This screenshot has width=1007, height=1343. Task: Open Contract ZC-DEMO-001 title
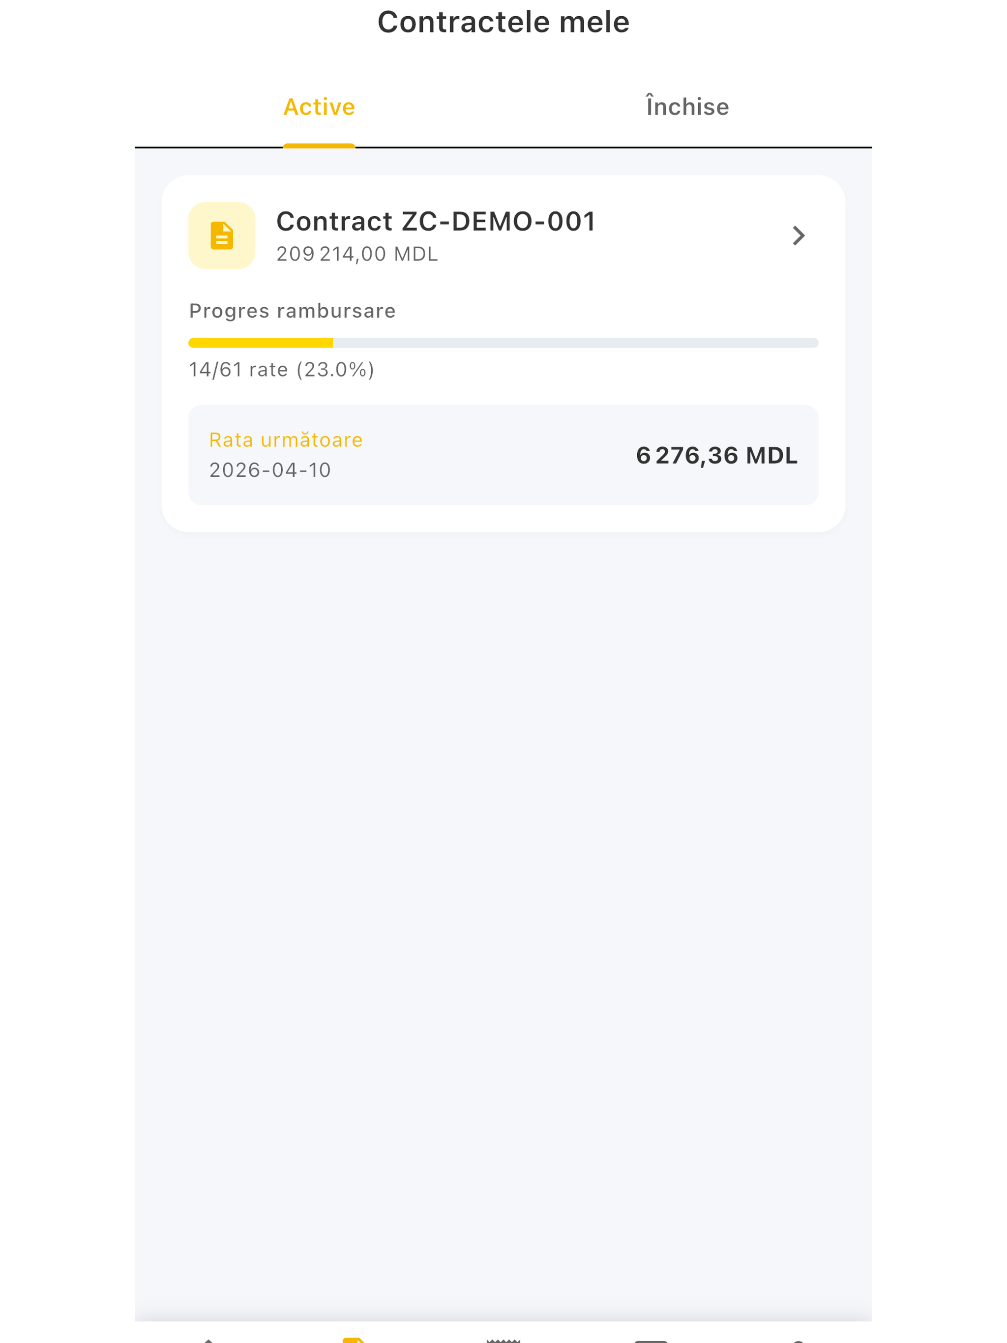coord(436,222)
